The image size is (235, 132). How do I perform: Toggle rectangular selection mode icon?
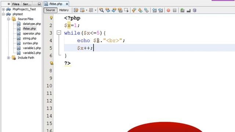point(126,10)
